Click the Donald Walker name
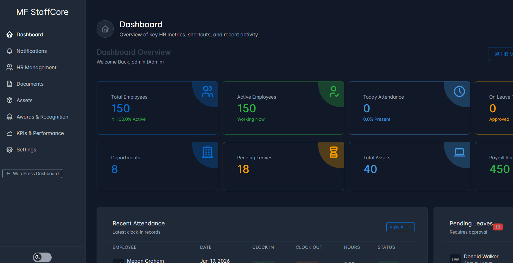 481,256
